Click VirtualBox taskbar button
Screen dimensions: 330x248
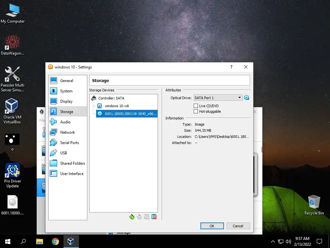71,242
